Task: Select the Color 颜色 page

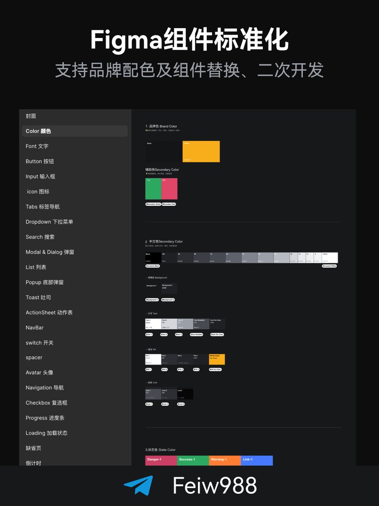Action: [38, 131]
